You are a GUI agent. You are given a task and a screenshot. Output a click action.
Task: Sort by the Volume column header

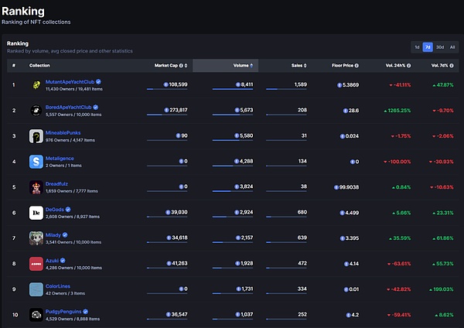(242, 66)
